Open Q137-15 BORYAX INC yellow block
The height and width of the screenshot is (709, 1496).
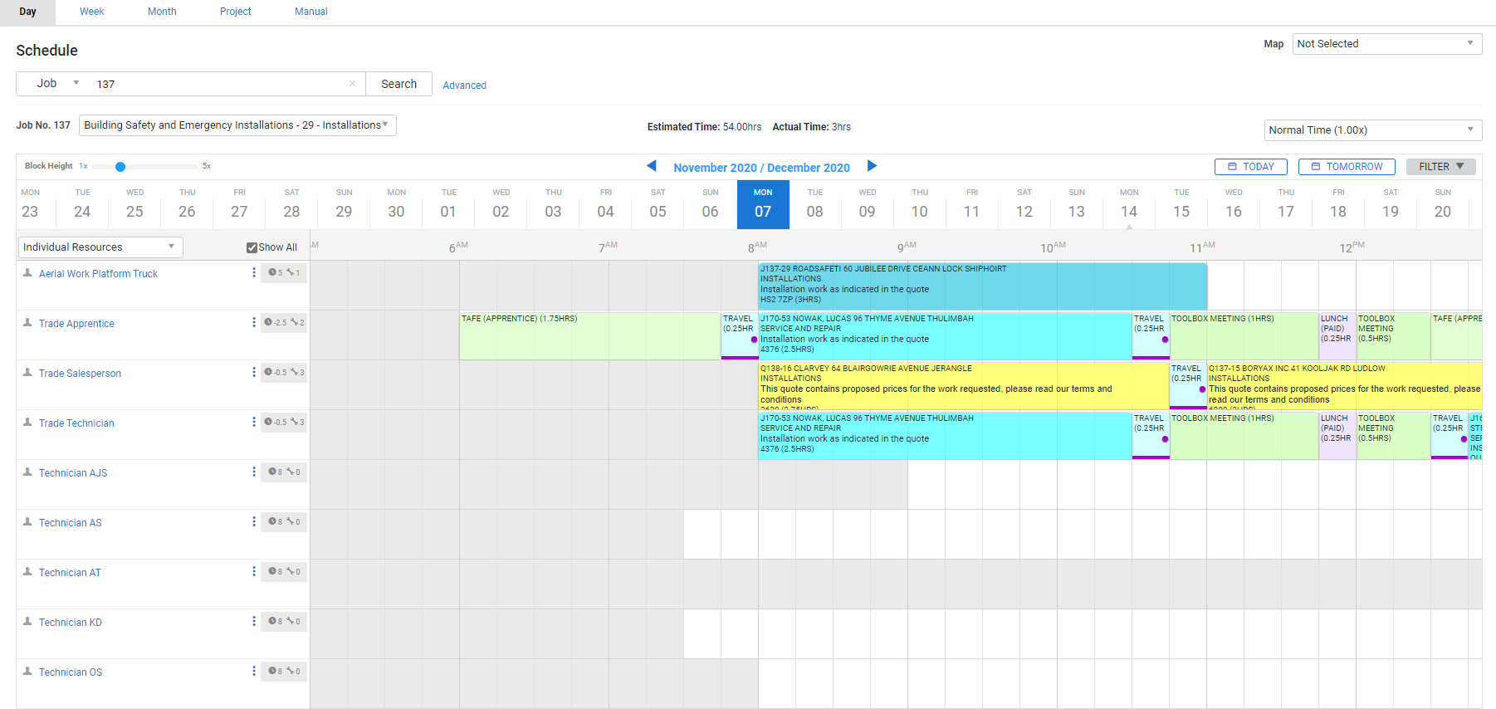(x=1344, y=386)
